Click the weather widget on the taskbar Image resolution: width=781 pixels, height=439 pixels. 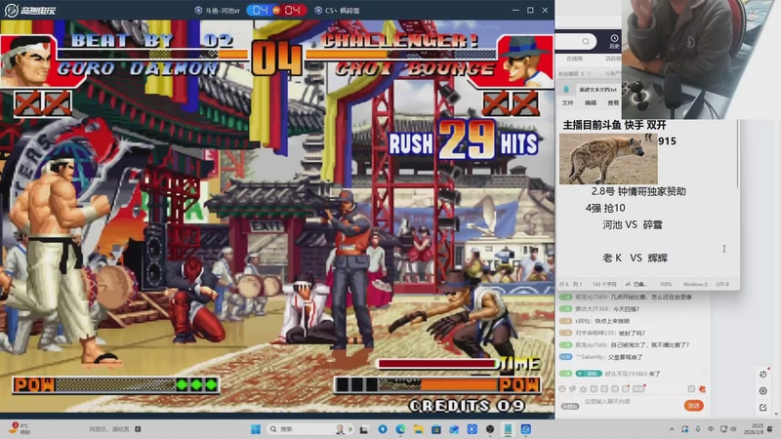20,428
